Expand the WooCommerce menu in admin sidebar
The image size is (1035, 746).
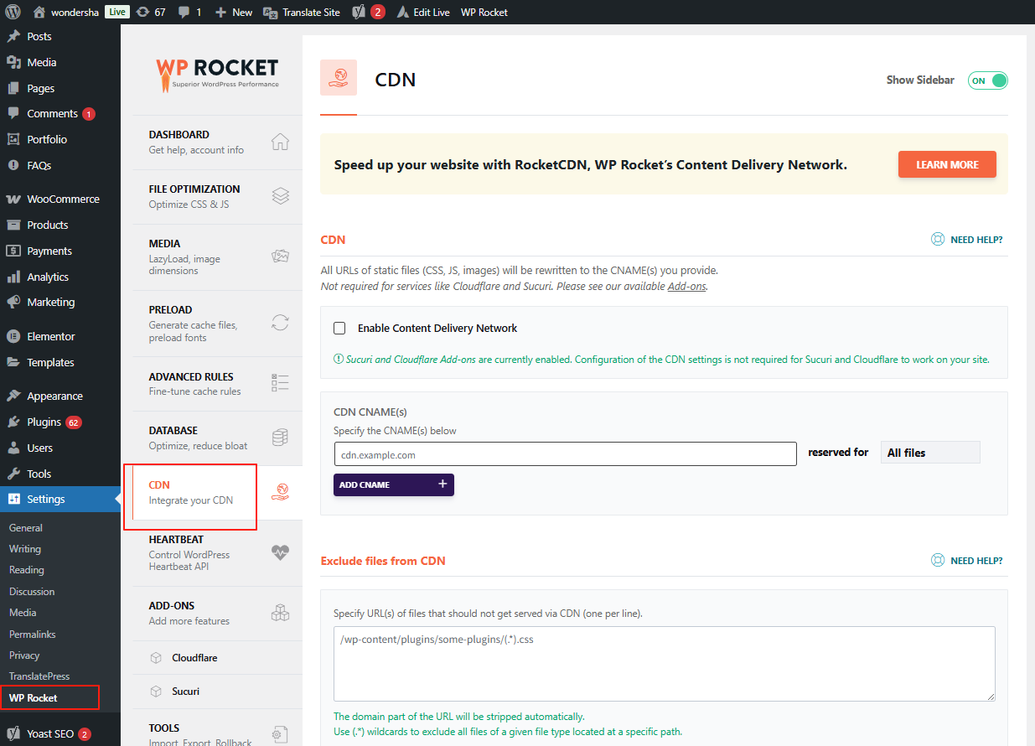(x=62, y=199)
